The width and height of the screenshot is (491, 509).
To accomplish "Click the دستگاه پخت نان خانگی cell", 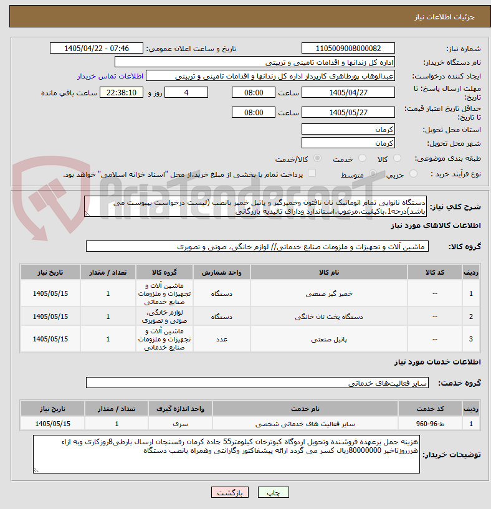I will pos(328,316).
